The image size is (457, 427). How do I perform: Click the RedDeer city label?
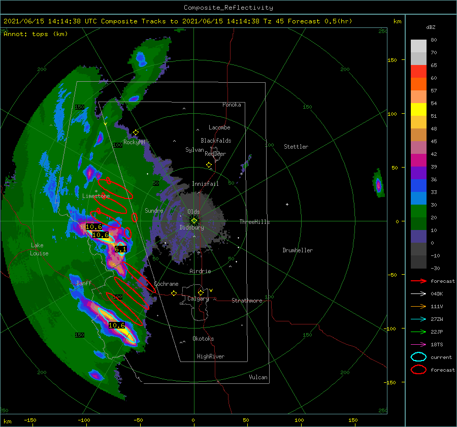(215, 154)
